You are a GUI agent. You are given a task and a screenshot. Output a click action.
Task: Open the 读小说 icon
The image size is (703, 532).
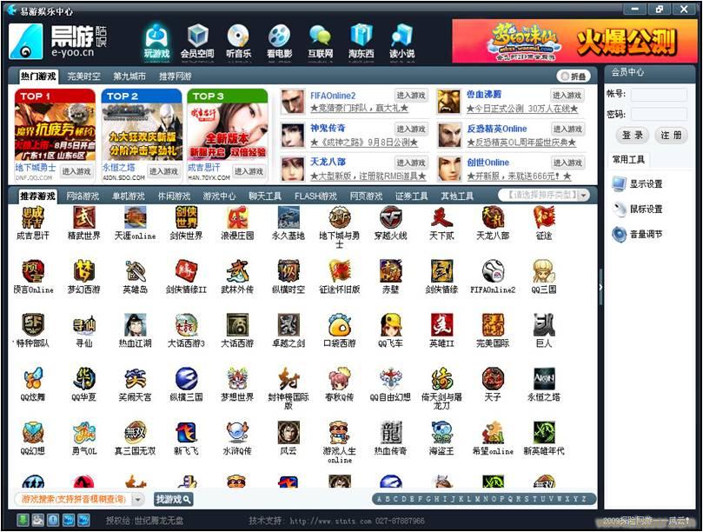coord(401,41)
